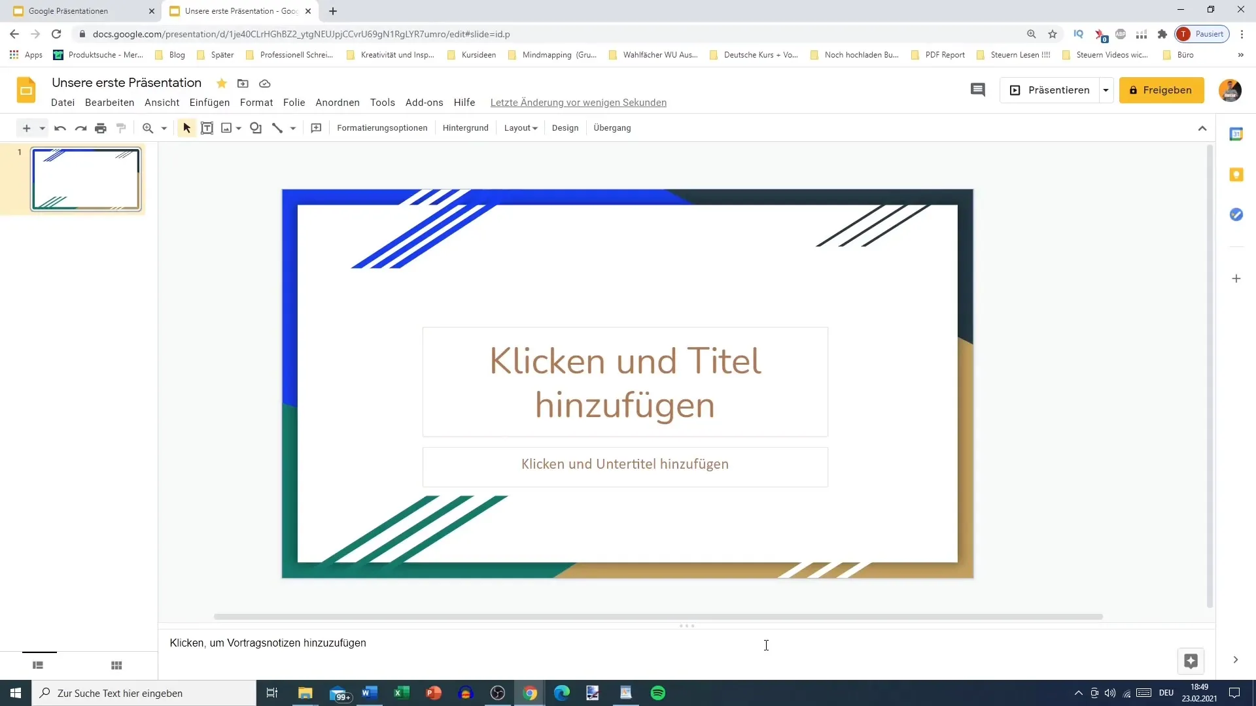Open the Einfügen menu
Screen dimensions: 1256x706
coord(209,102)
